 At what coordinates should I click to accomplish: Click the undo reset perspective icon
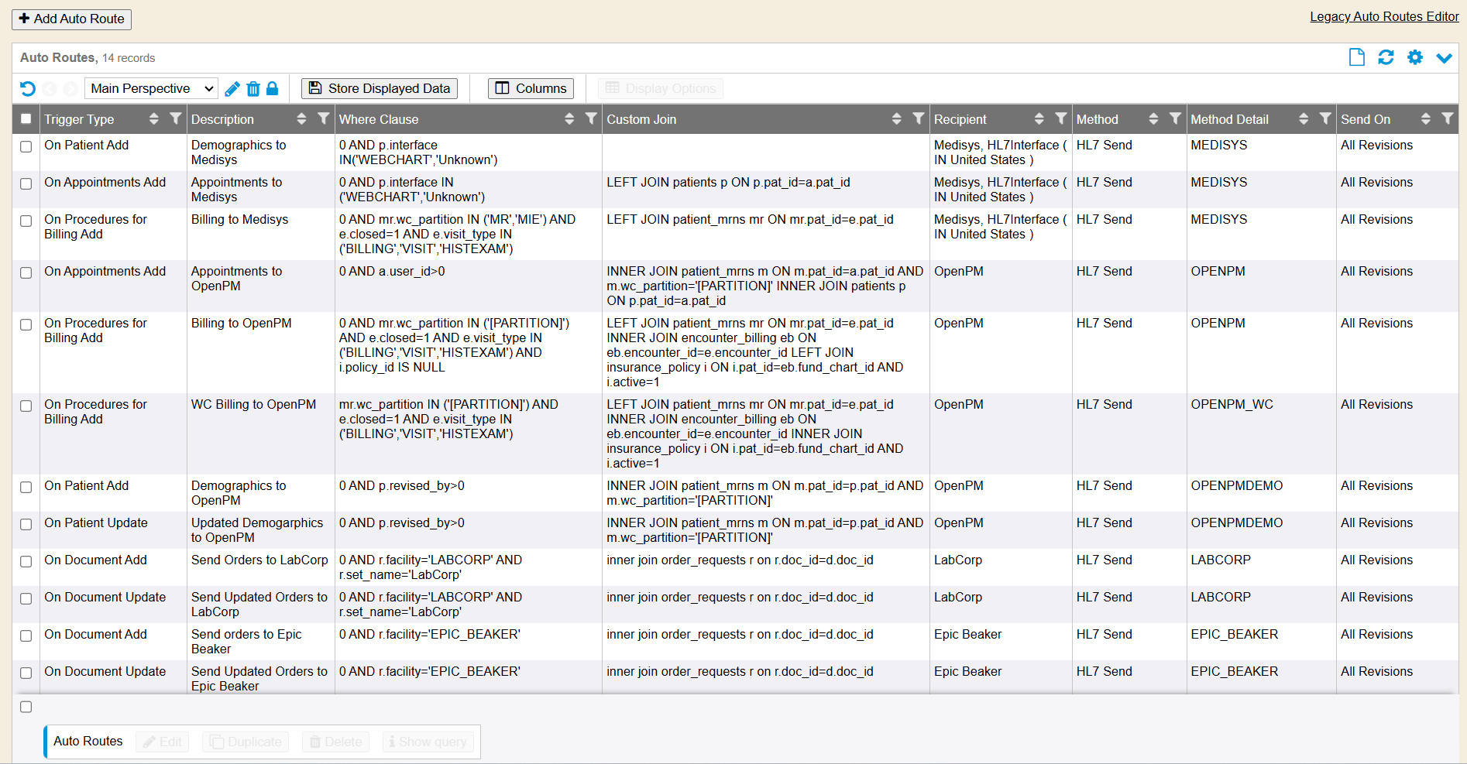(x=28, y=88)
